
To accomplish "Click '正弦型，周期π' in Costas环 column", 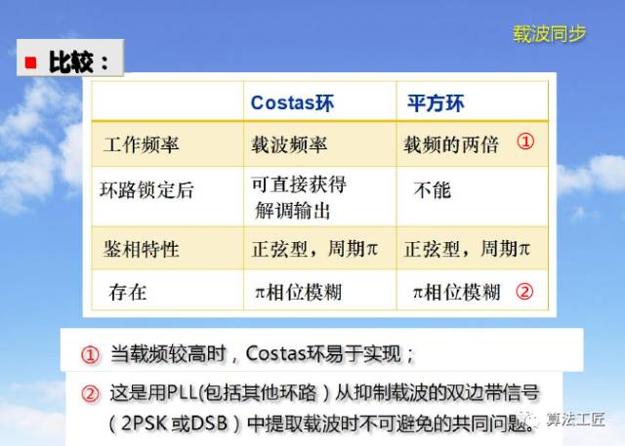I will click(x=314, y=249).
